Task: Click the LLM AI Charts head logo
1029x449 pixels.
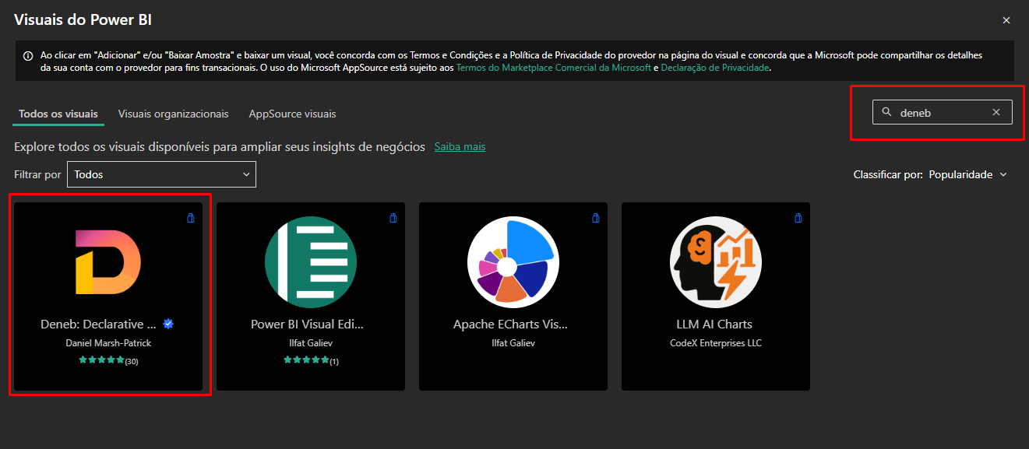Action: (x=715, y=261)
